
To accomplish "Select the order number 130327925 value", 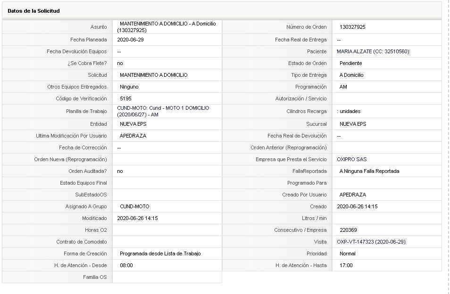I will [352, 27].
